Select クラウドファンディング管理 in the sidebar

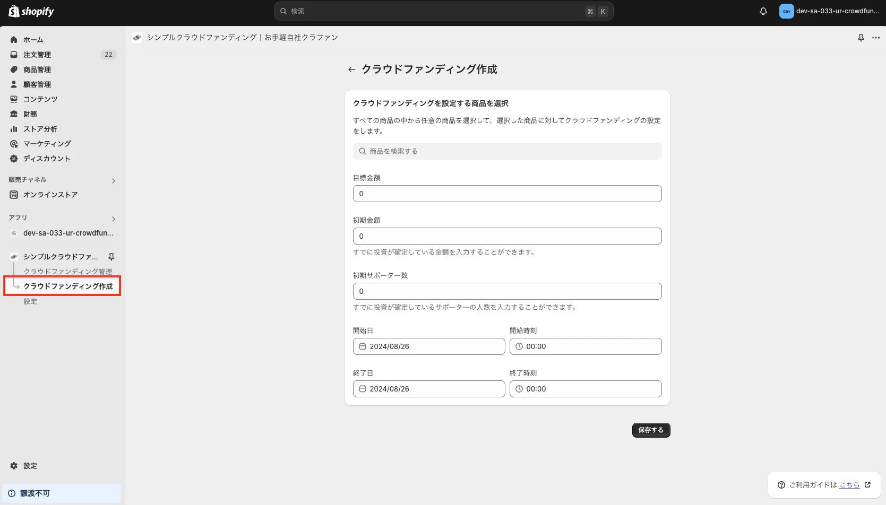click(68, 271)
